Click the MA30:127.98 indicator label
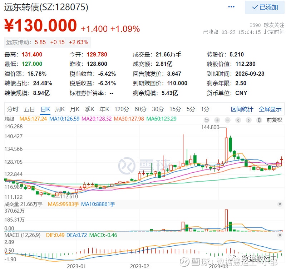The height and width of the screenshot is (271, 286). [129, 119]
